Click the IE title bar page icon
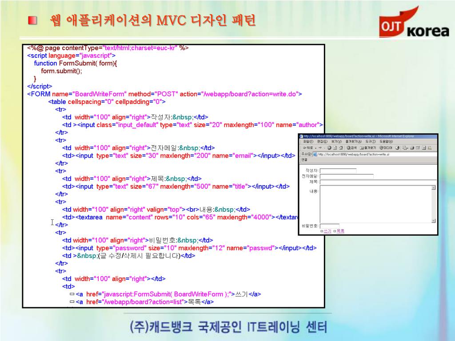 click(301, 136)
